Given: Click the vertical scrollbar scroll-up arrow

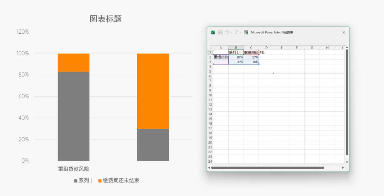Looking at the screenshot, I should coord(347,47).
